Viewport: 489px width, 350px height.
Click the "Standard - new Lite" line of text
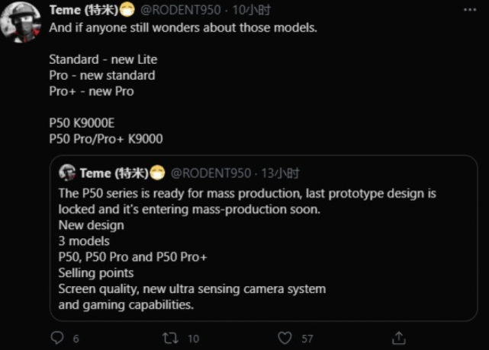coord(103,59)
